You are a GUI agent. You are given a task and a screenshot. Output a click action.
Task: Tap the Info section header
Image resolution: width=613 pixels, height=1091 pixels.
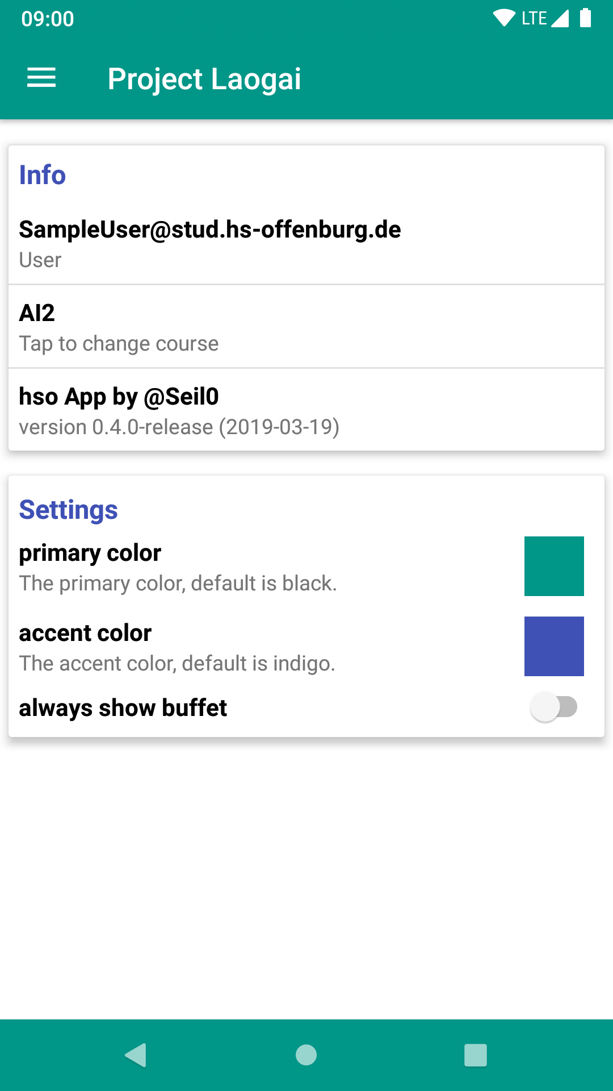pyautogui.click(x=43, y=175)
